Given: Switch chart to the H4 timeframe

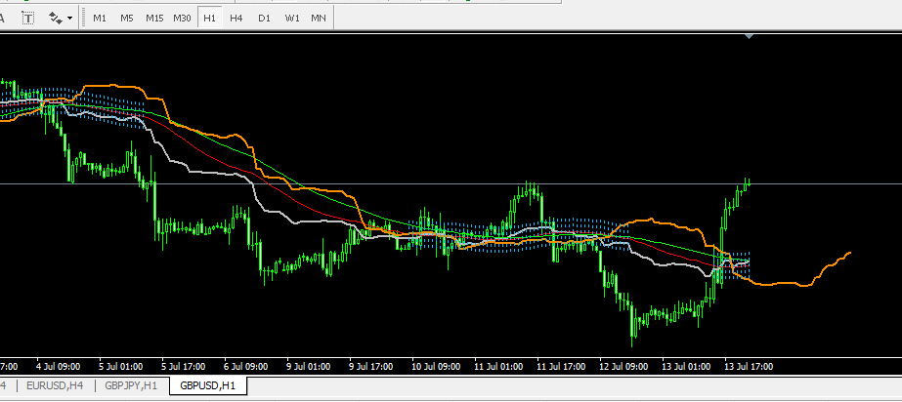Looking at the screenshot, I should [x=236, y=18].
